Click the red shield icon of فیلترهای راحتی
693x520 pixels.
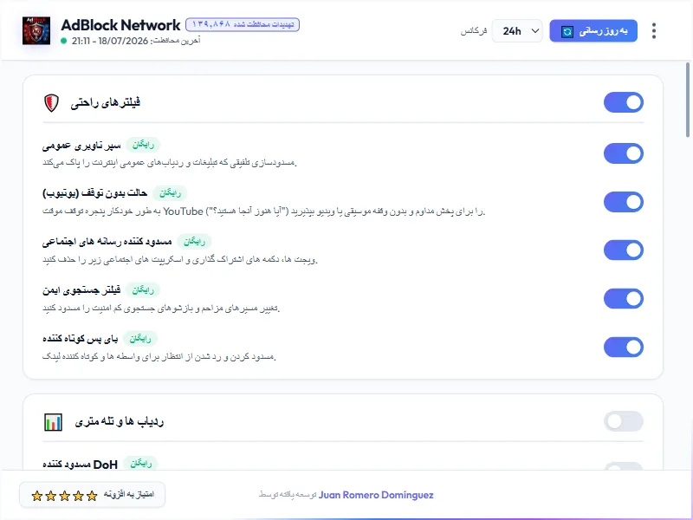tap(51, 102)
